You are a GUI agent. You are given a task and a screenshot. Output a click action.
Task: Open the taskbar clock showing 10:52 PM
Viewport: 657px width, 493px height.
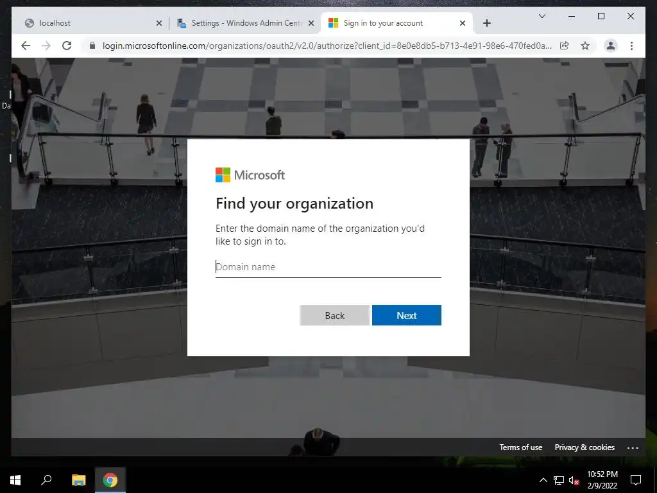pos(602,480)
